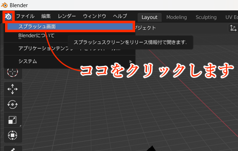Image resolution: width=238 pixels, height=151 pixels.
Task: Click the transform orientation axes icon
Action: [233, 28]
